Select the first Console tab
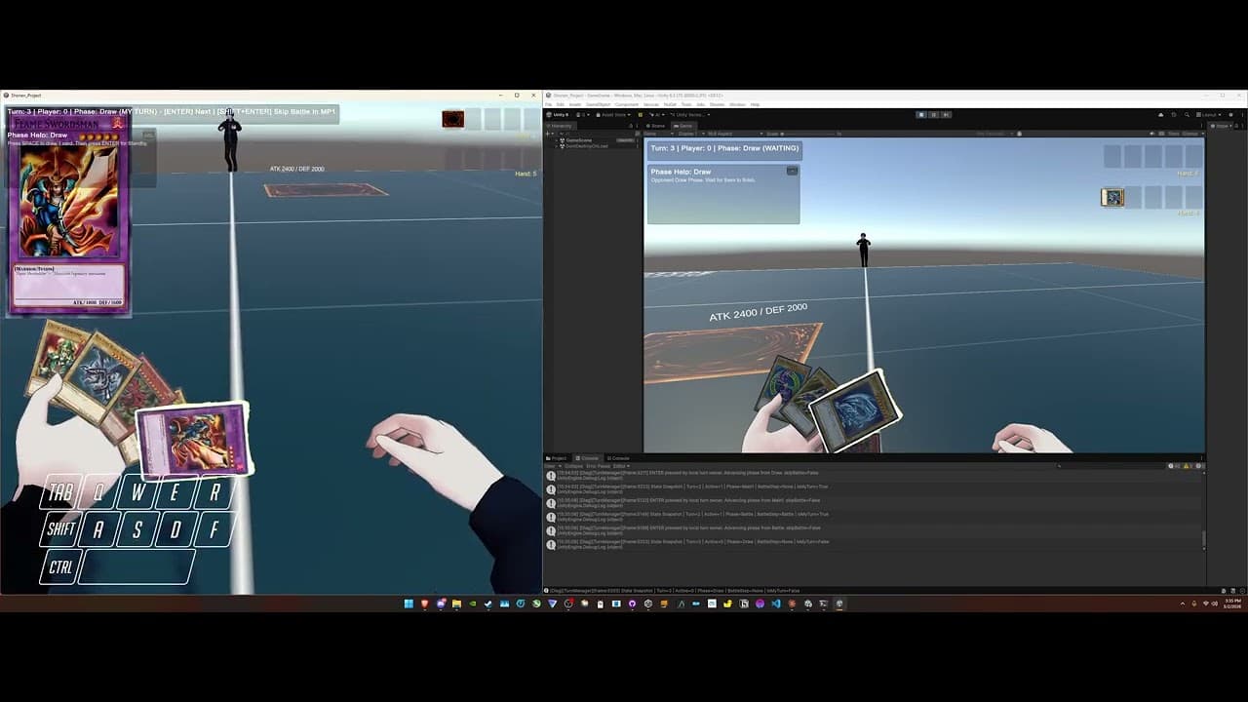1248x702 pixels. tap(588, 458)
